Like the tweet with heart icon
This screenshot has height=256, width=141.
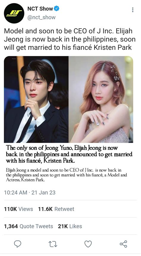point(88,244)
